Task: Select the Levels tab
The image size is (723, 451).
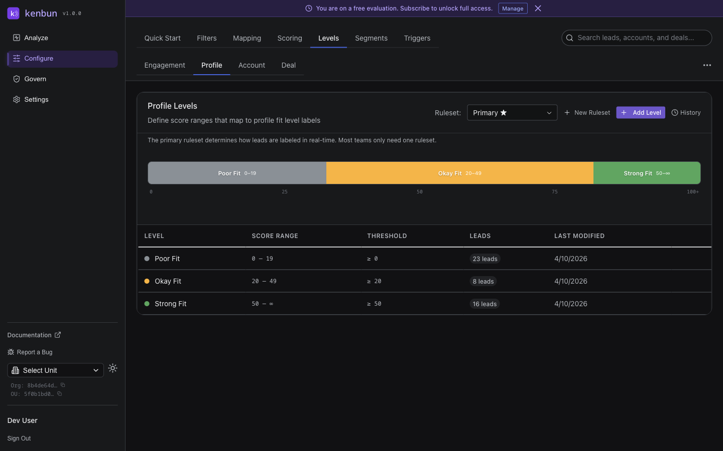Action: point(328,38)
